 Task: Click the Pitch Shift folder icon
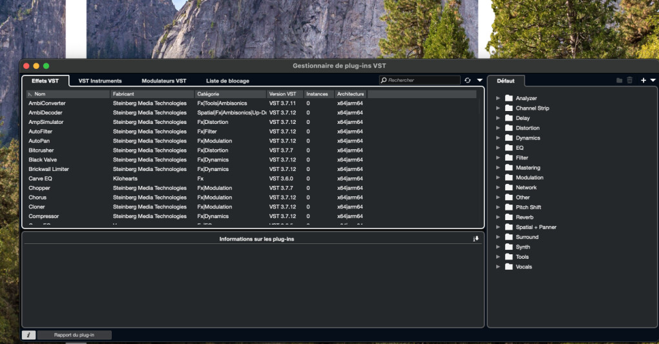pos(509,207)
